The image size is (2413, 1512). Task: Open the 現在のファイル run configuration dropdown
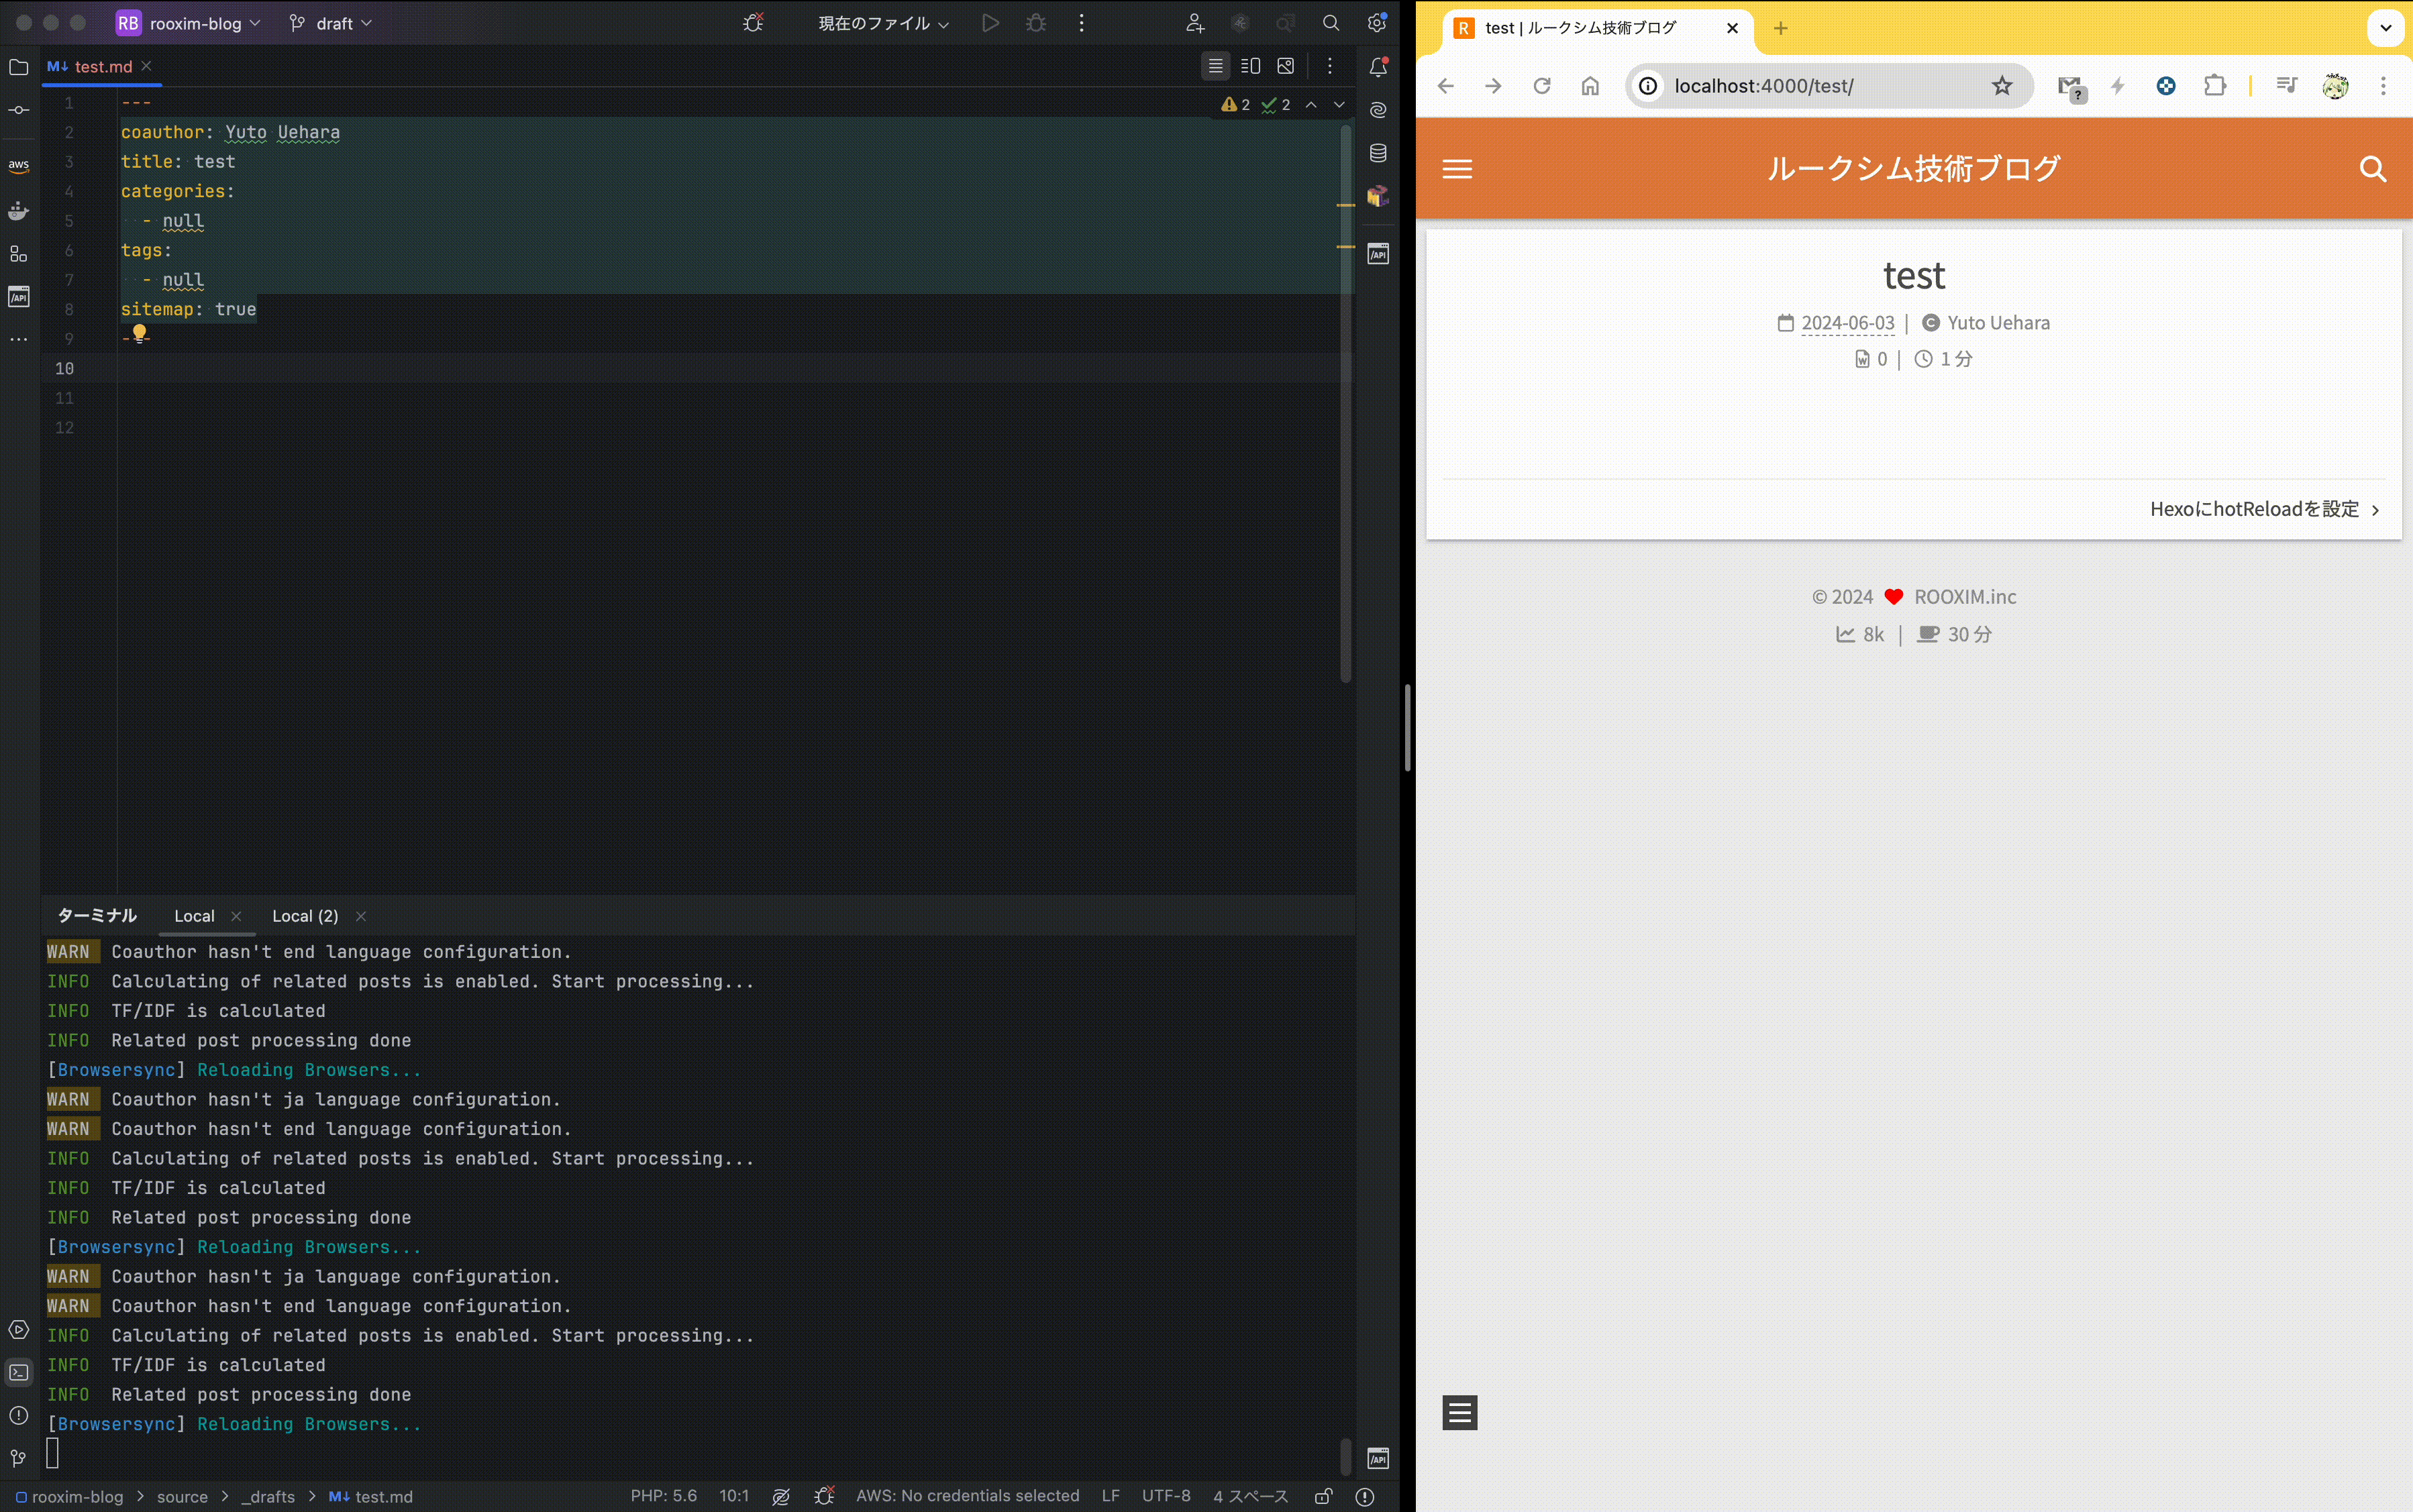tap(883, 23)
